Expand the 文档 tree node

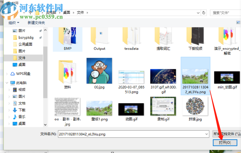[9, 103]
